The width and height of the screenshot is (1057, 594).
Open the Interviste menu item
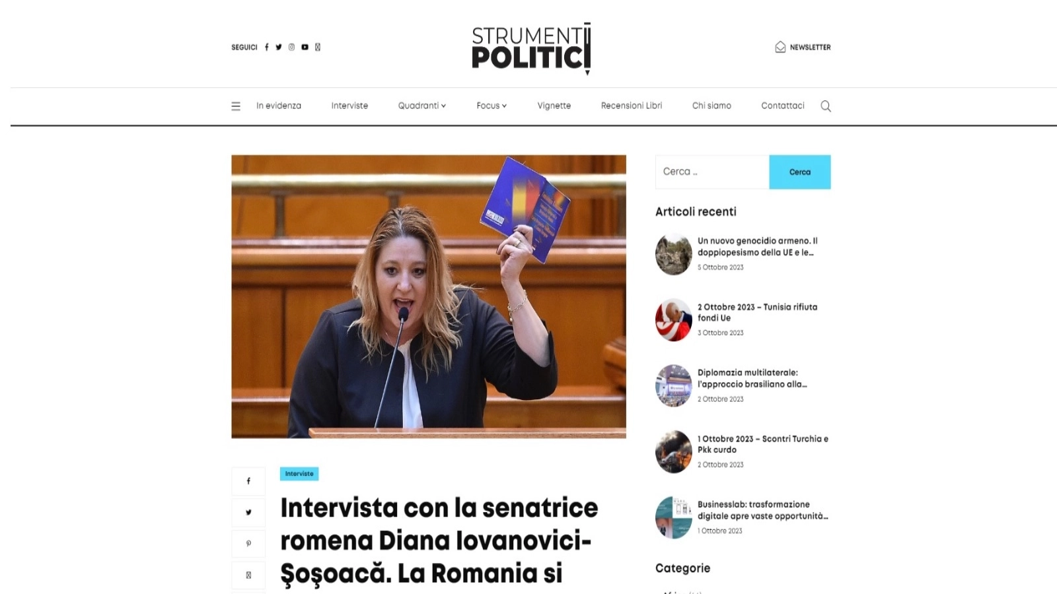click(349, 106)
